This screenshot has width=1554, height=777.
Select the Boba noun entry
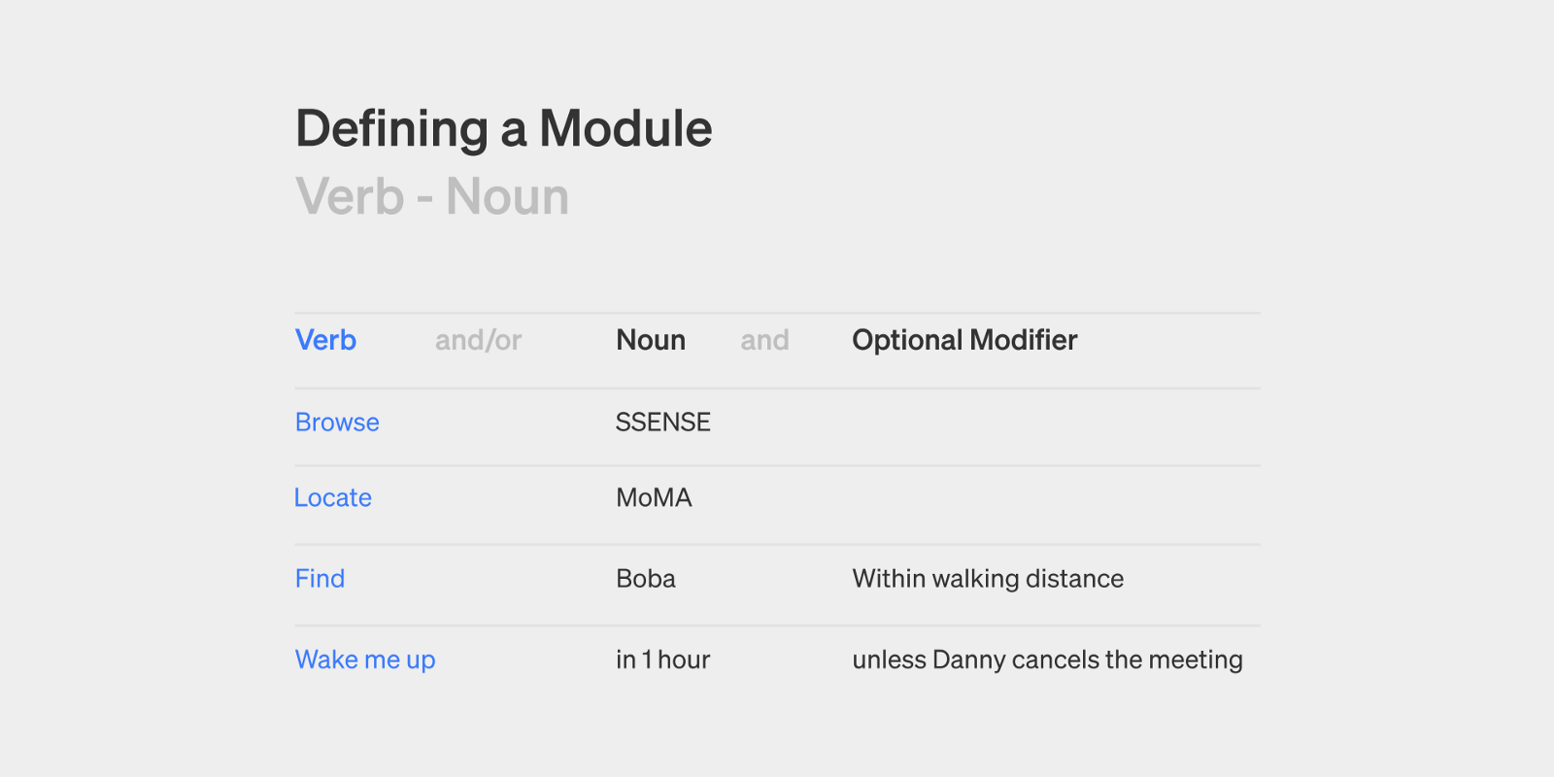pyautogui.click(x=646, y=579)
